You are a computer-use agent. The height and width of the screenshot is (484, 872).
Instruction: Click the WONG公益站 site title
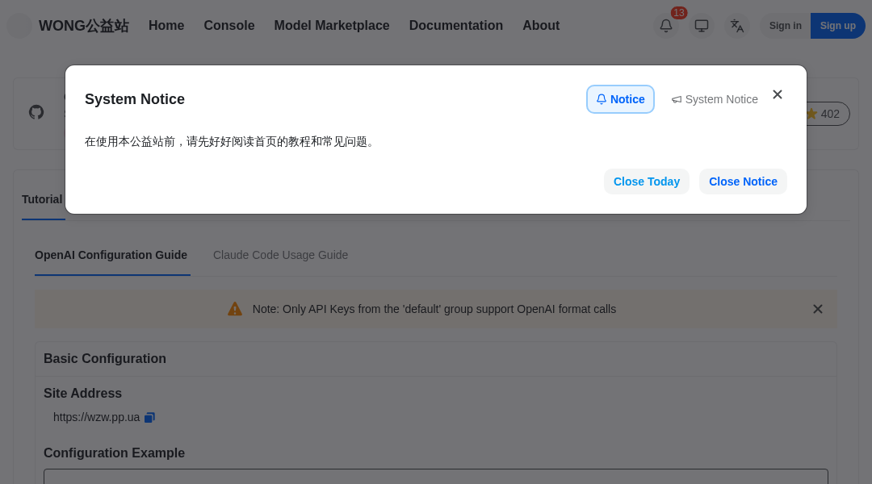coord(84,26)
